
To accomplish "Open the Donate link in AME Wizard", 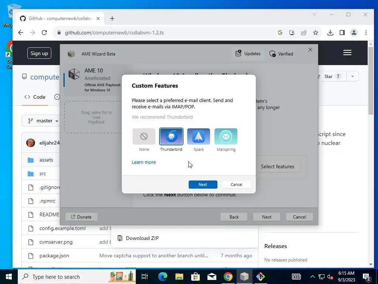I will tap(81, 217).
